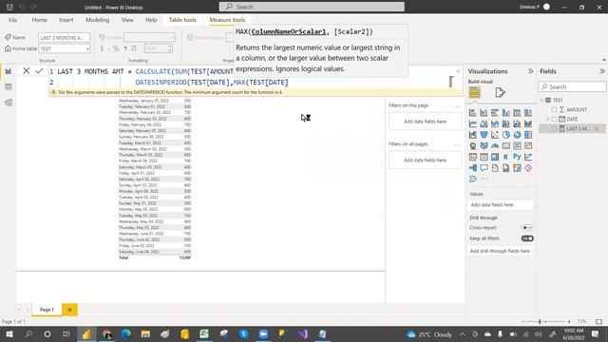Select the line chart visual
This screenshot has width=608, height=342.
(473, 123)
